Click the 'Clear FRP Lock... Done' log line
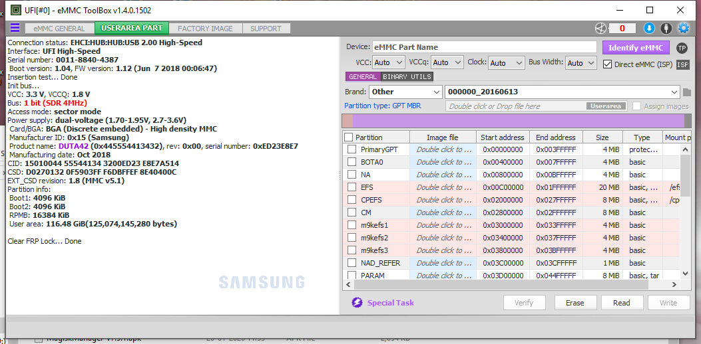 pyautogui.click(x=45, y=241)
